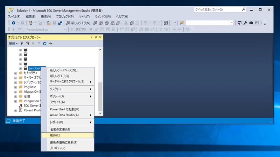Open the タスク(T) submenu
Image resolution: width=280 pixels, height=157 pixels.
click(67, 89)
